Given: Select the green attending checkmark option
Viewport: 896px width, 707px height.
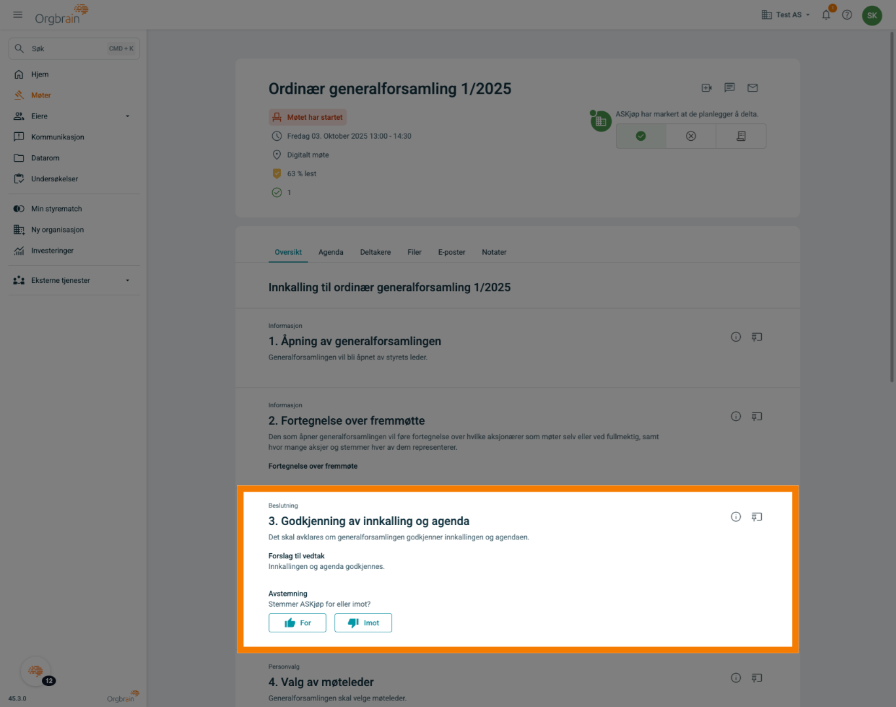Looking at the screenshot, I should pyautogui.click(x=641, y=136).
